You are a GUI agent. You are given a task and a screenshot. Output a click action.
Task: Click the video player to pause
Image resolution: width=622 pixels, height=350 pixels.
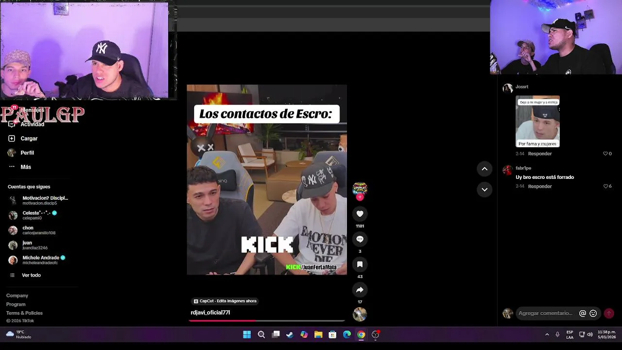tap(267, 180)
